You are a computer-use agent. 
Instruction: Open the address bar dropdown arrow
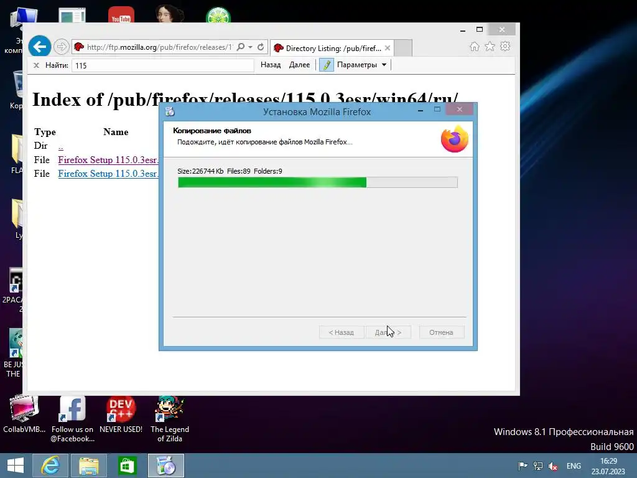coord(250,47)
